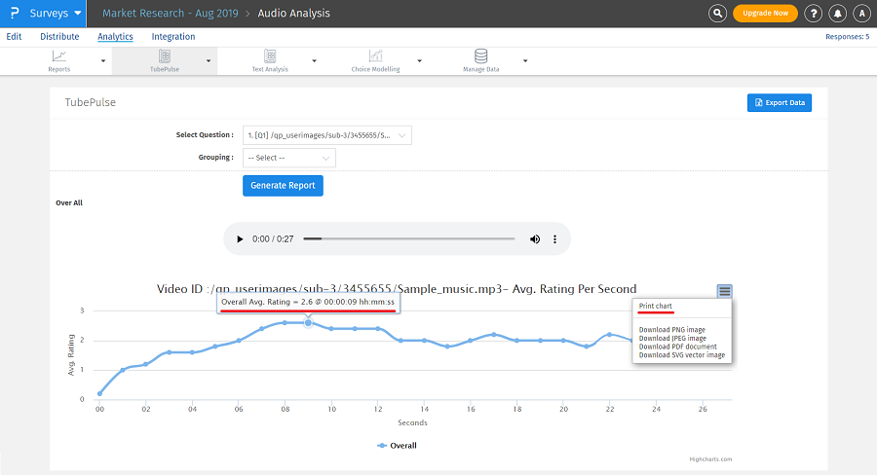
Task: Open the chart hamburger context menu
Action: point(724,291)
